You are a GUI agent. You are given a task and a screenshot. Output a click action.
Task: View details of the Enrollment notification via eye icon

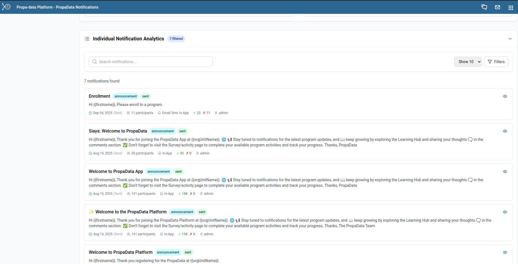click(x=505, y=96)
